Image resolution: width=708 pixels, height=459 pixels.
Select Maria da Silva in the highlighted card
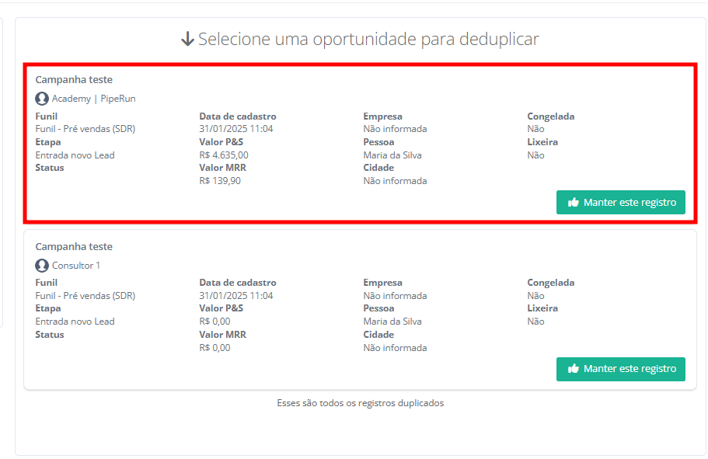392,155
